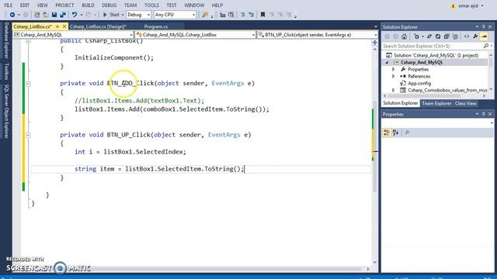This screenshot has height=279, width=497.
Task: Open the BUILD menu
Action: point(88,5)
